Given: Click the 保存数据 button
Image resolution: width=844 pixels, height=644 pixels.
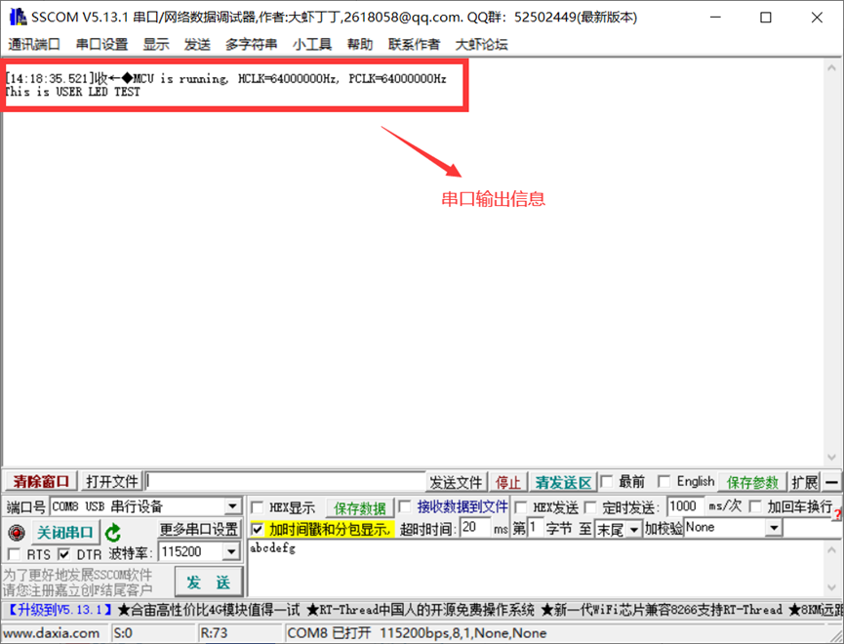Looking at the screenshot, I should [x=360, y=507].
